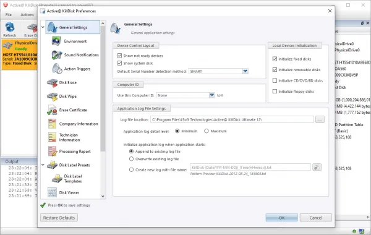Image resolution: width=371 pixels, height=235 pixels.
Task: Select the PhysicalDrive0 disk tile in main window
Action: tap(19, 54)
